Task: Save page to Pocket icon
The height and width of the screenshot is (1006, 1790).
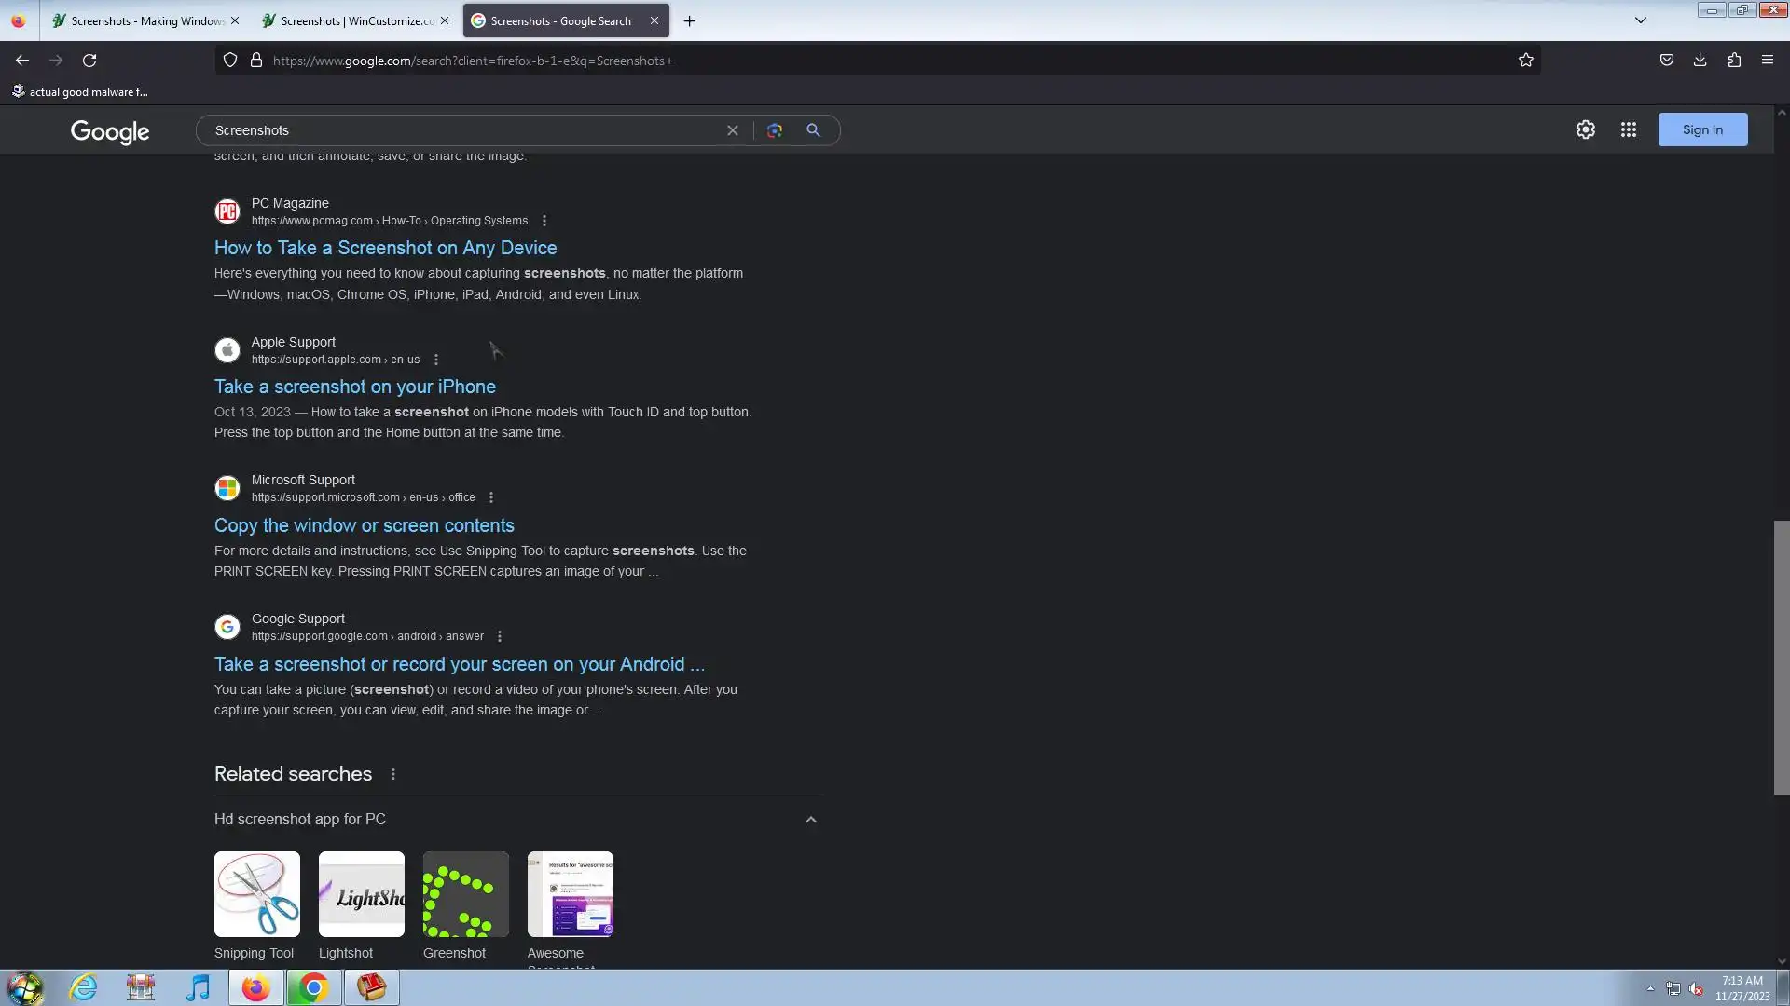Action: (x=1666, y=60)
